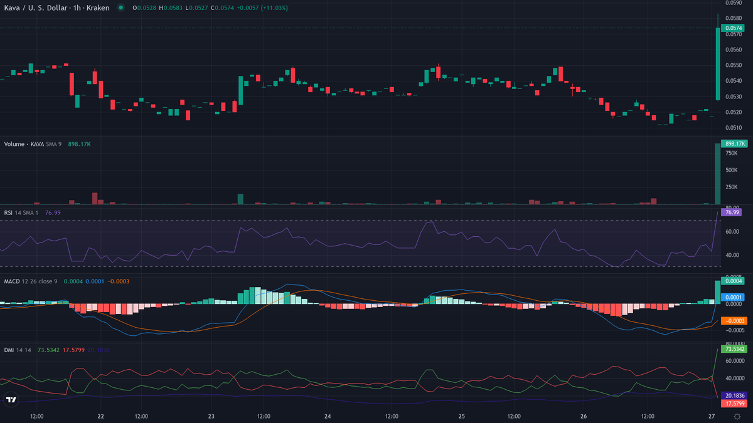753x423 pixels.
Task: Select the high value H0.0583
Action: [x=171, y=8]
